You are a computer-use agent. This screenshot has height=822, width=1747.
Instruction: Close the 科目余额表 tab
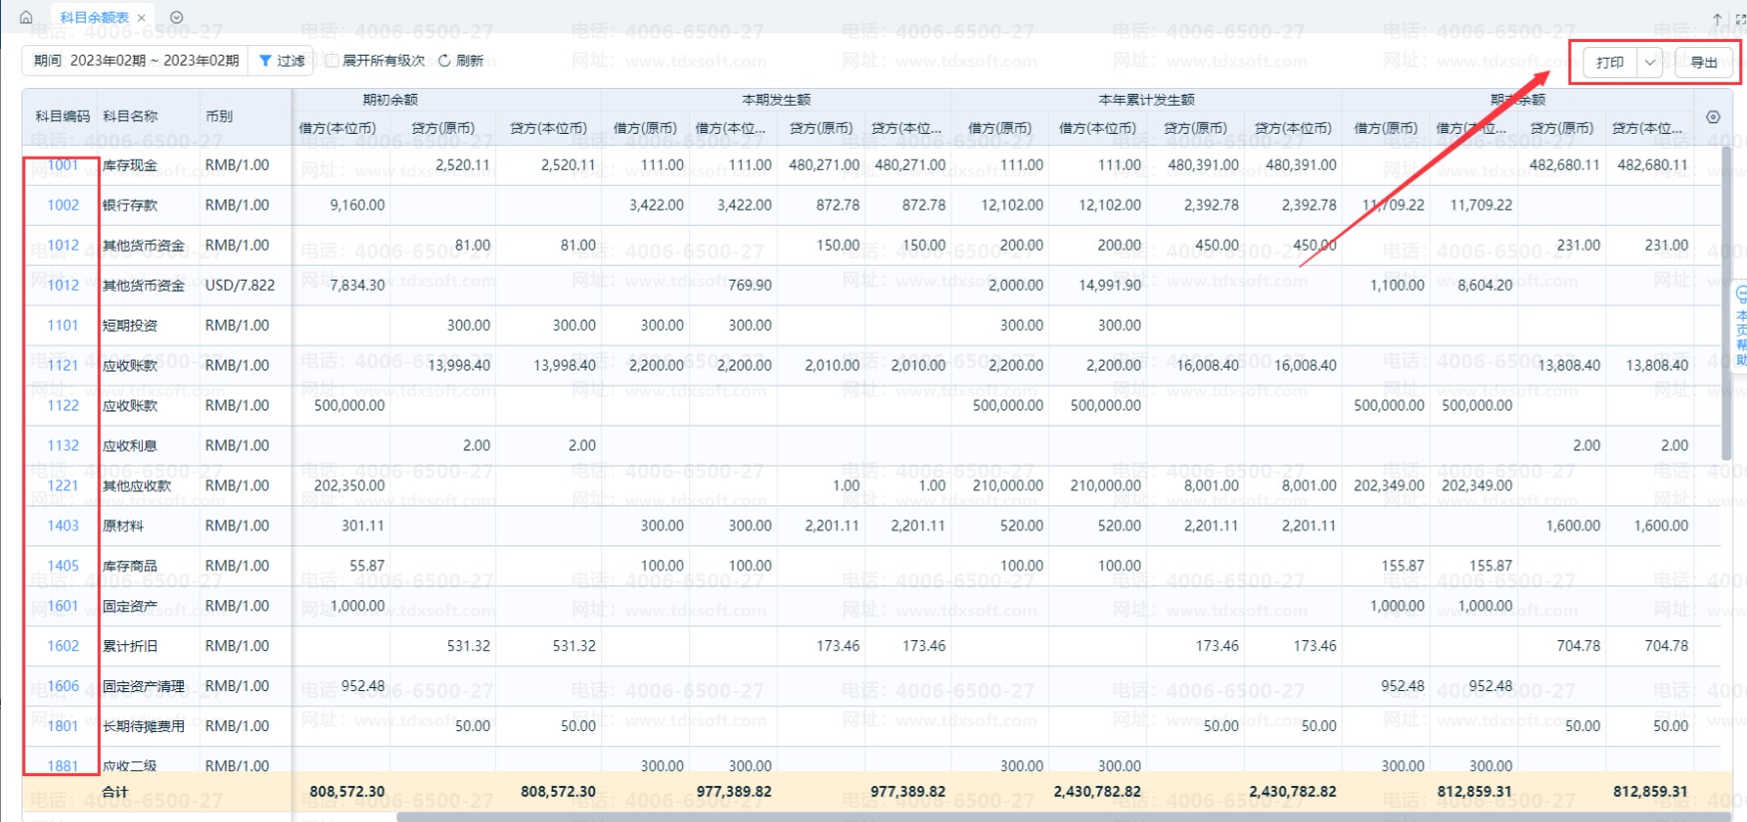pyautogui.click(x=142, y=18)
